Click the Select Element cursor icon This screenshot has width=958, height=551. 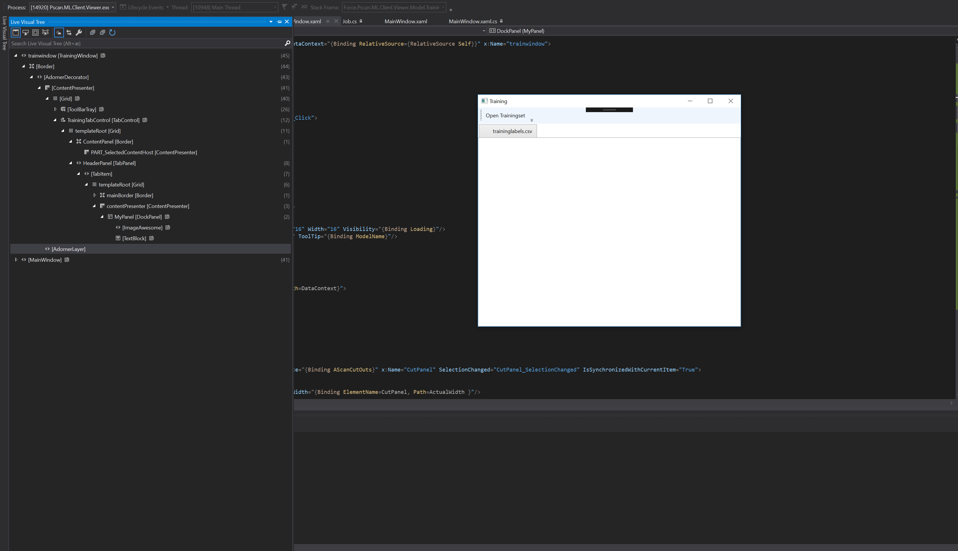[25, 33]
